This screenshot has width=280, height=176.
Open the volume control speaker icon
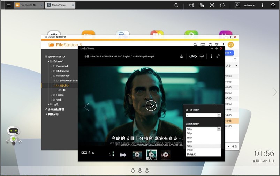tap(191, 5)
